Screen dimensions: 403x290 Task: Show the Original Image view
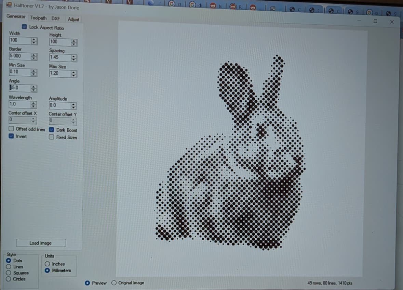pos(114,283)
